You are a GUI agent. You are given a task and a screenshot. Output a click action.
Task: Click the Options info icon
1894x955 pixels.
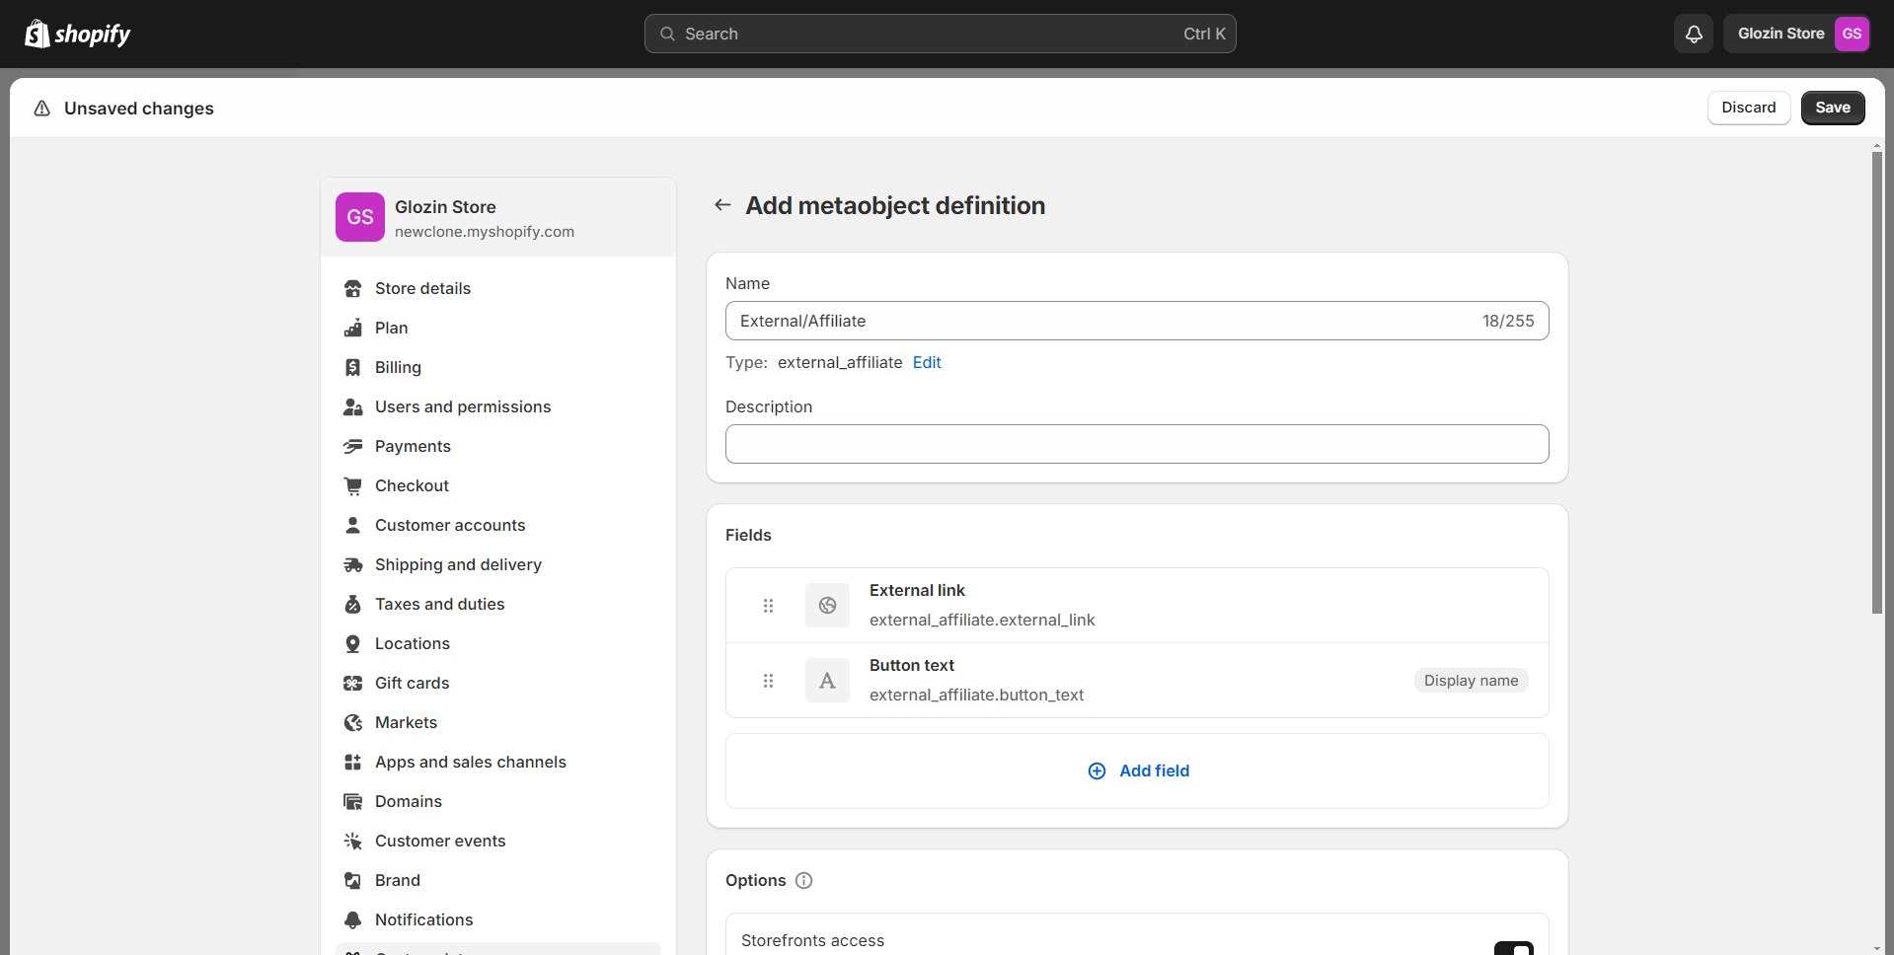803,880
